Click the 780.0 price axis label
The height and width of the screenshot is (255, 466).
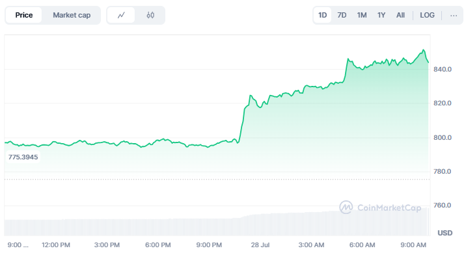(x=442, y=172)
